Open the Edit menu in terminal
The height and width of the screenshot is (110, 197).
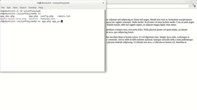click(9, 8)
